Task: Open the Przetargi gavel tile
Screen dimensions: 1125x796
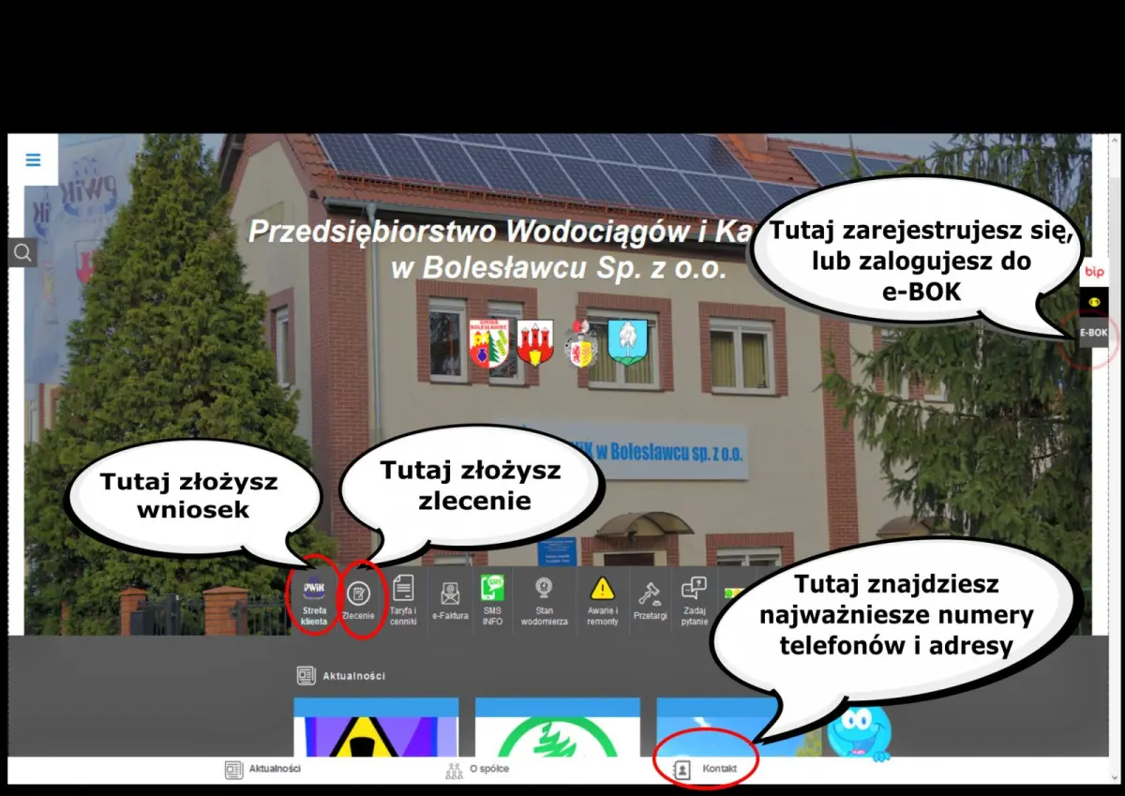Action: (650, 601)
